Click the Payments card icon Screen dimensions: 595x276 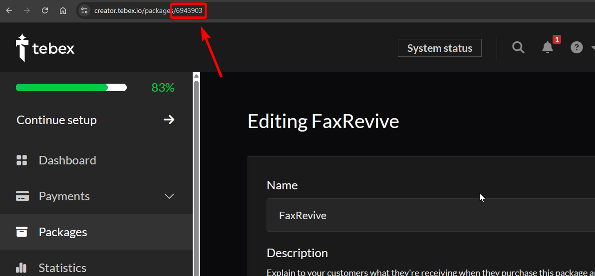(x=22, y=196)
